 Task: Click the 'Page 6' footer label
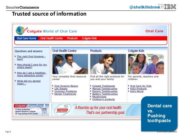pyautogui.click(x=8, y=132)
